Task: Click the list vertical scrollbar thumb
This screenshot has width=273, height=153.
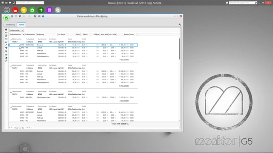Action: pyautogui.click(x=179, y=49)
